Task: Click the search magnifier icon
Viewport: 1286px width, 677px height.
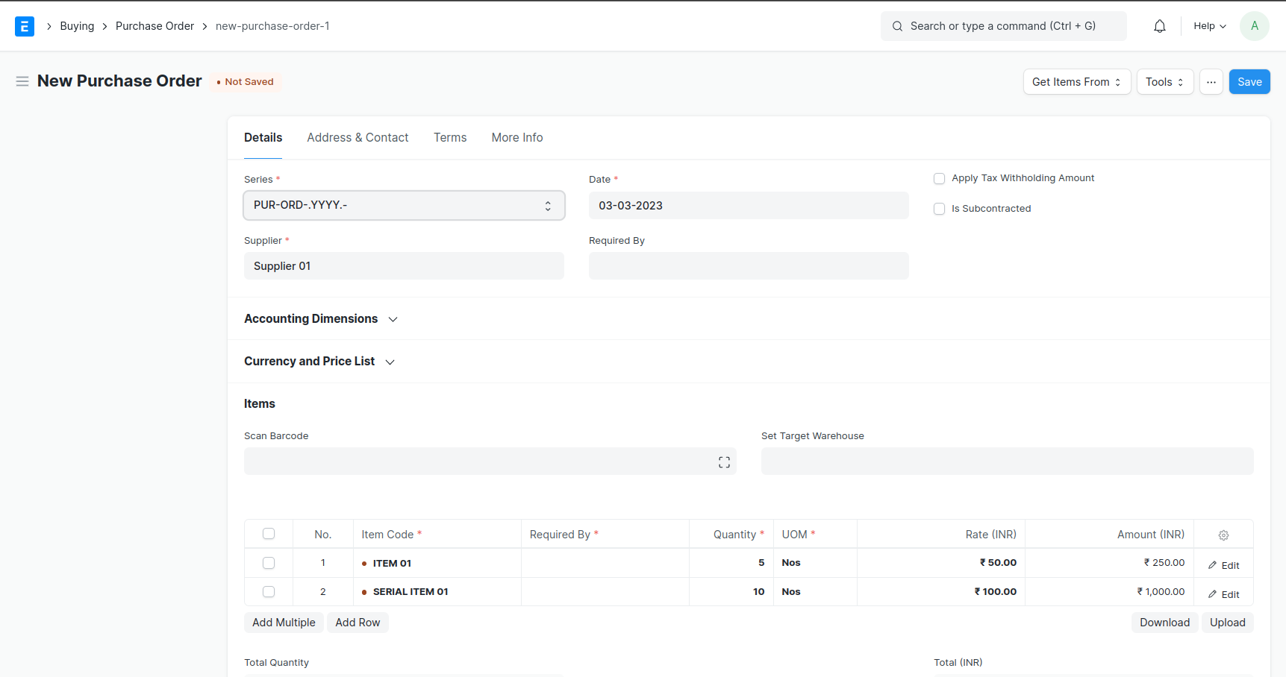Action: click(897, 25)
